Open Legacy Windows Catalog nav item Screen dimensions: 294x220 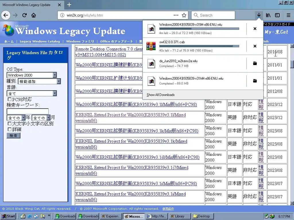(40, 41)
